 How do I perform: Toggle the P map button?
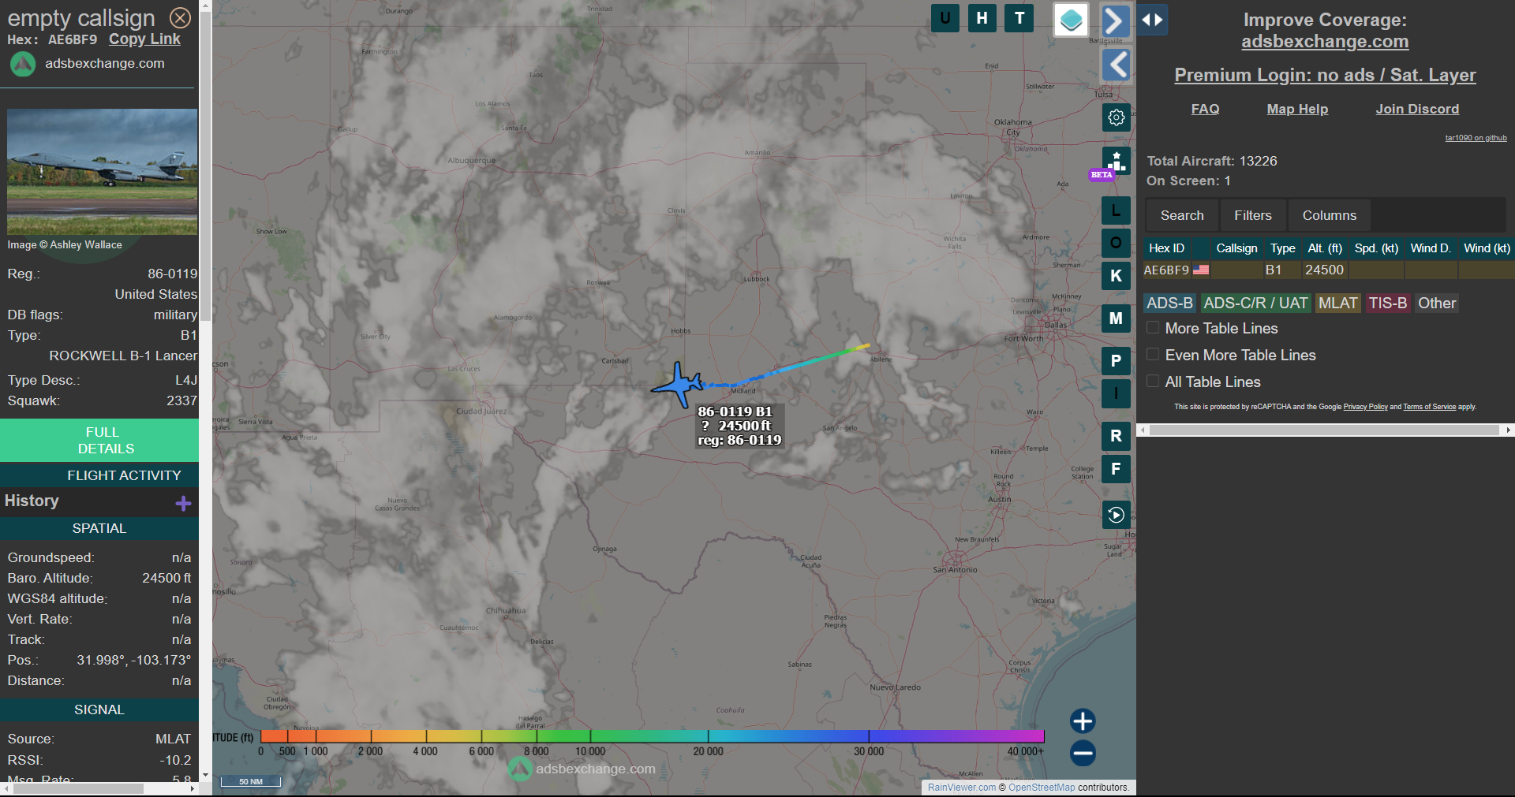click(1116, 361)
